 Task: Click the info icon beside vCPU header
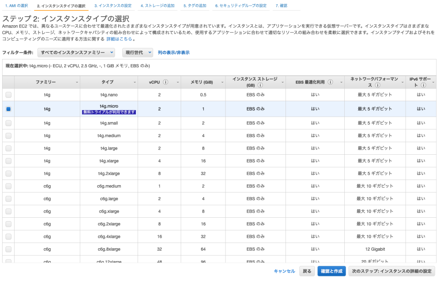click(165, 82)
